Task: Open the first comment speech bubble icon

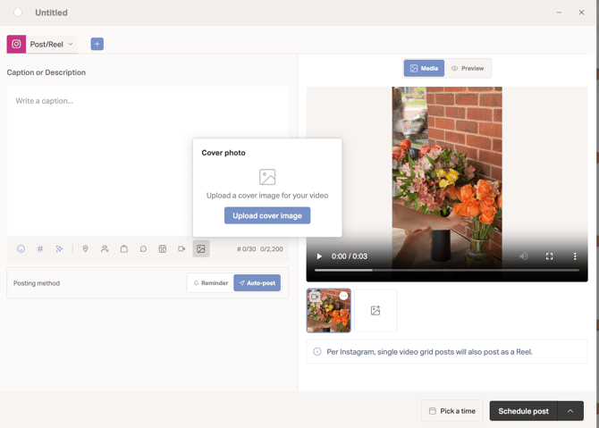Action: tap(143, 249)
